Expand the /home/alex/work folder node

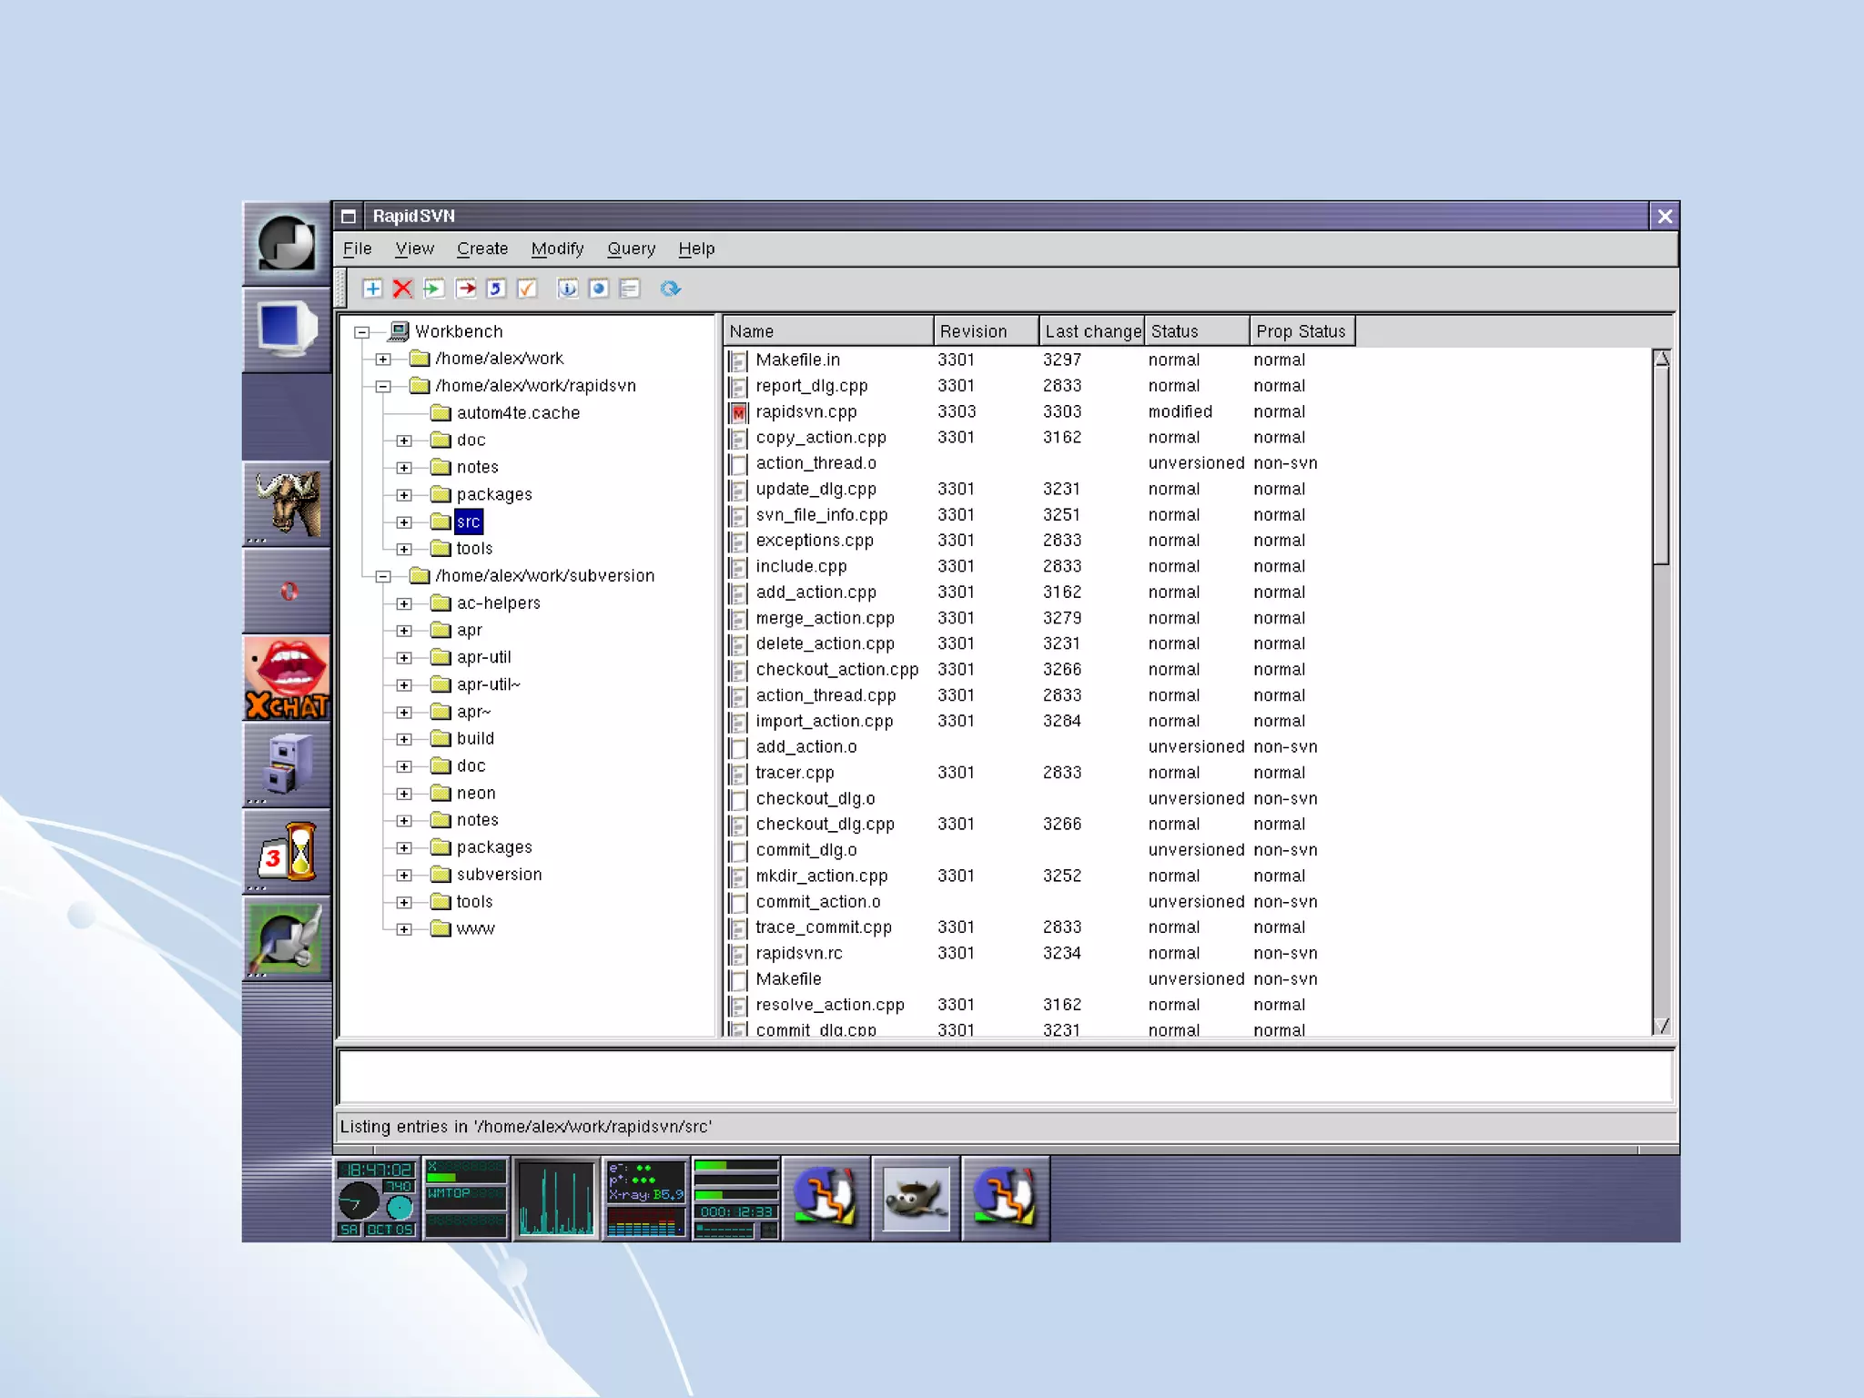383,360
